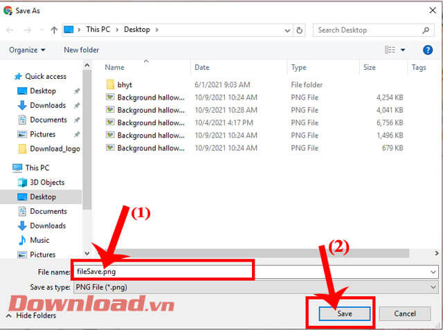The image size is (443, 330).
Task: Select 'This PC' in the address path
Action: [x=98, y=29]
